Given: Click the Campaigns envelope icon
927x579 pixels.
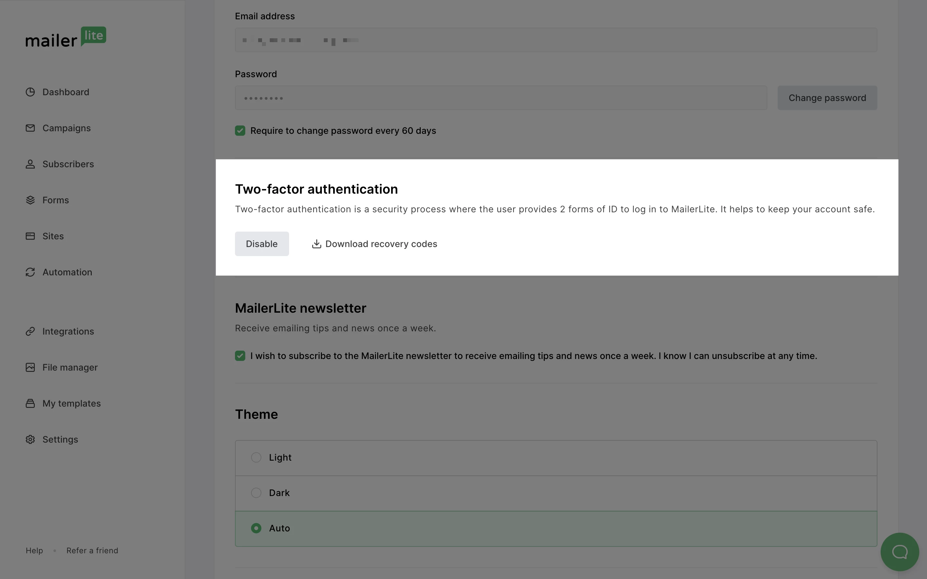Looking at the screenshot, I should coord(30,128).
